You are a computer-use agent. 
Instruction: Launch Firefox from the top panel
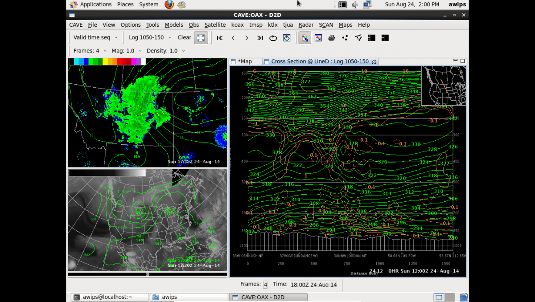169,4
